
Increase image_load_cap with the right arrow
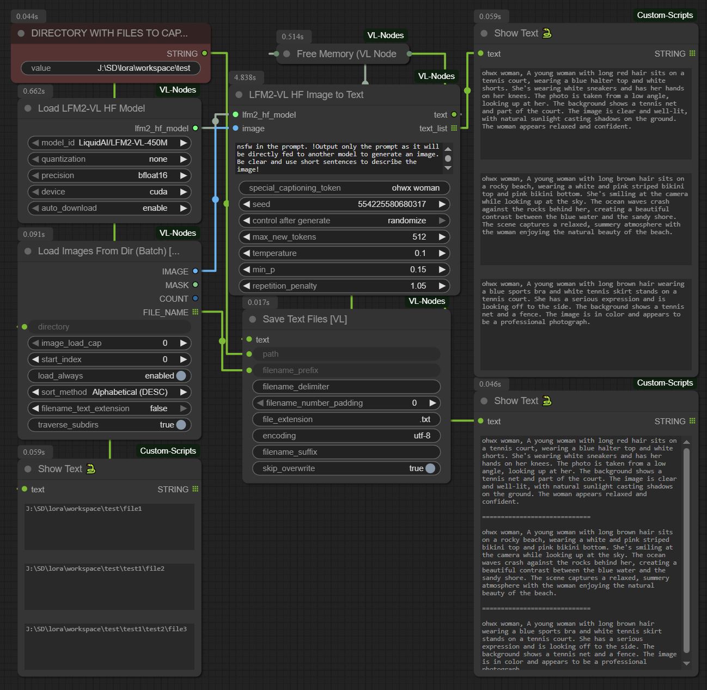[184, 343]
